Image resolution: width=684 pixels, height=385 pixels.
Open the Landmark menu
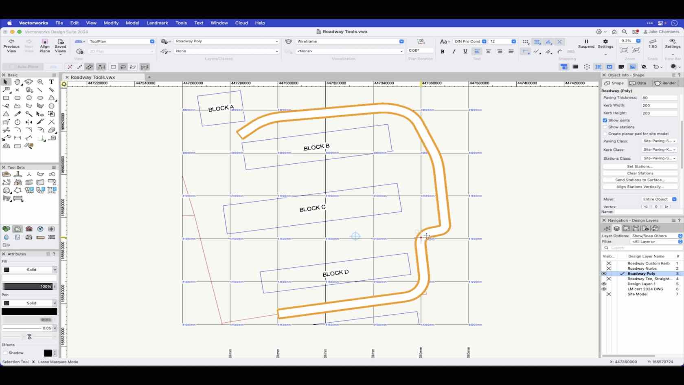click(x=157, y=23)
